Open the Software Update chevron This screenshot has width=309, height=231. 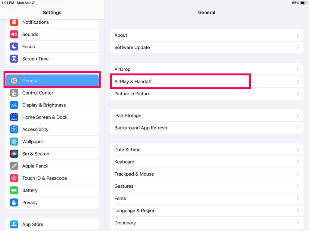(x=298, y=48)
